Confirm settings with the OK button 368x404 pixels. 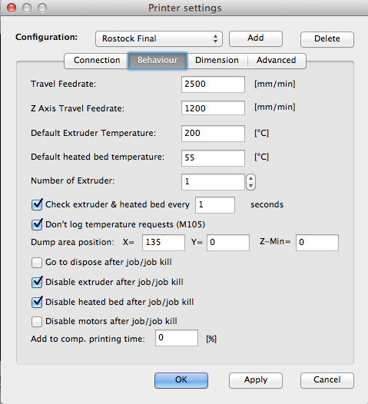181,380
